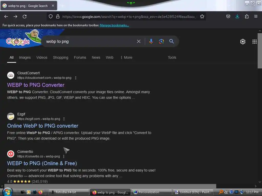262x196 pixels.
Task: Switch to the Shopping tab
Action: click(61, 57)
